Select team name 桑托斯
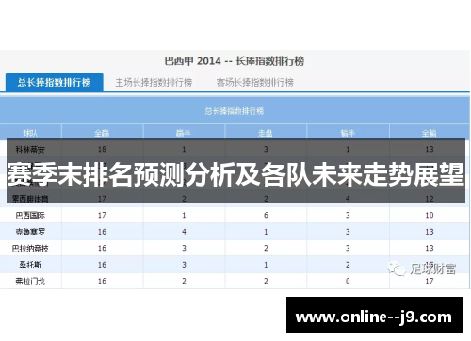The image size is (471, 341). (x=30, y=265)
